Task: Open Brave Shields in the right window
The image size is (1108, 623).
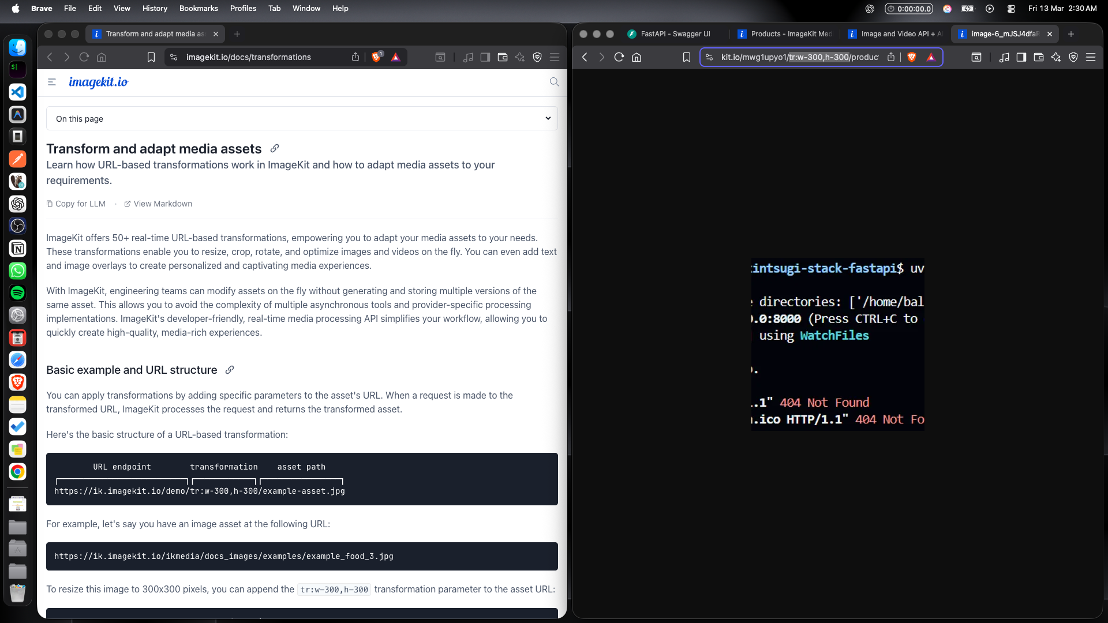Action: point(912,57)
